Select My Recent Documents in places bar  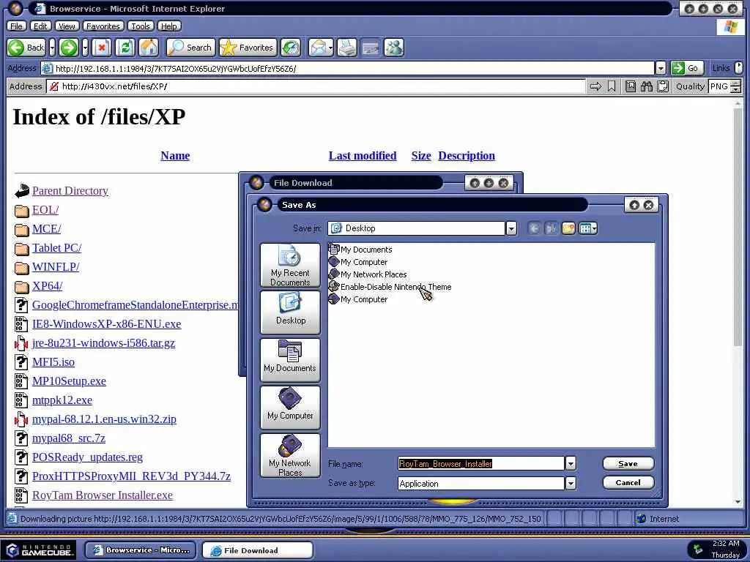290,265
